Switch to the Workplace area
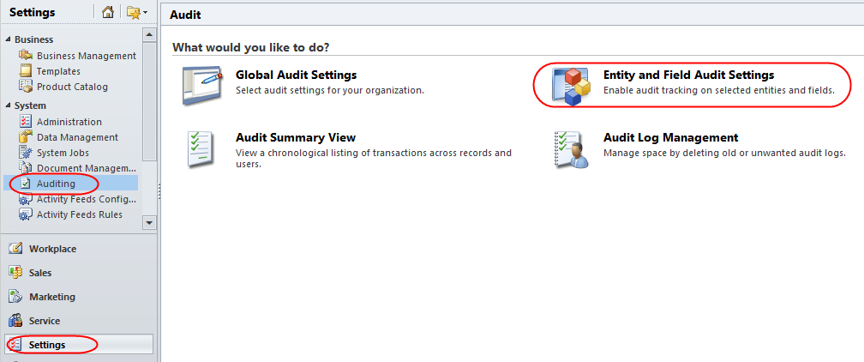The height and width of the screenshot is (362, 864). click(52, 249)
